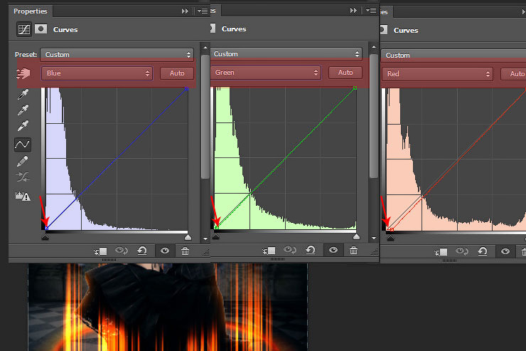Reset Blue curves adjustment to defaults
This screenshot has height=351, width=526.
point(142,251)
